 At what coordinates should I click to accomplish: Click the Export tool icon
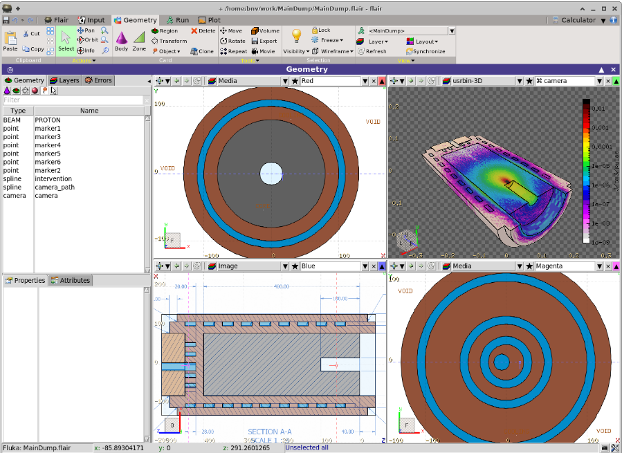tap(255, 41)
